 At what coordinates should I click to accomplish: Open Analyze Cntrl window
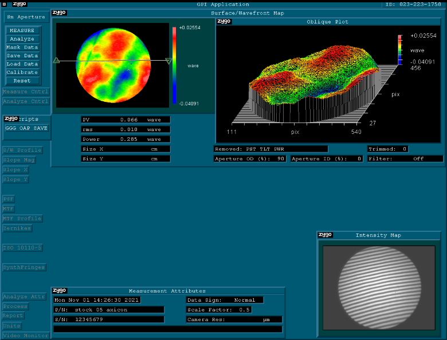[x=26, y=101]
